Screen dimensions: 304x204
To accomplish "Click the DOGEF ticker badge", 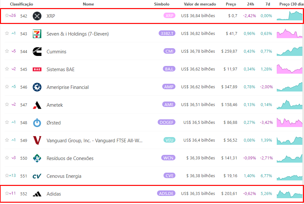I will coord(166,122).
